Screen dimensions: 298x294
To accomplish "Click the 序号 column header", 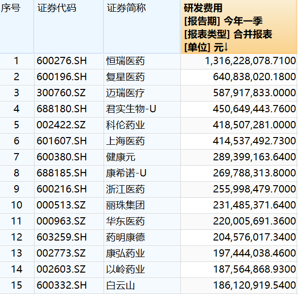I will (11, 8).
